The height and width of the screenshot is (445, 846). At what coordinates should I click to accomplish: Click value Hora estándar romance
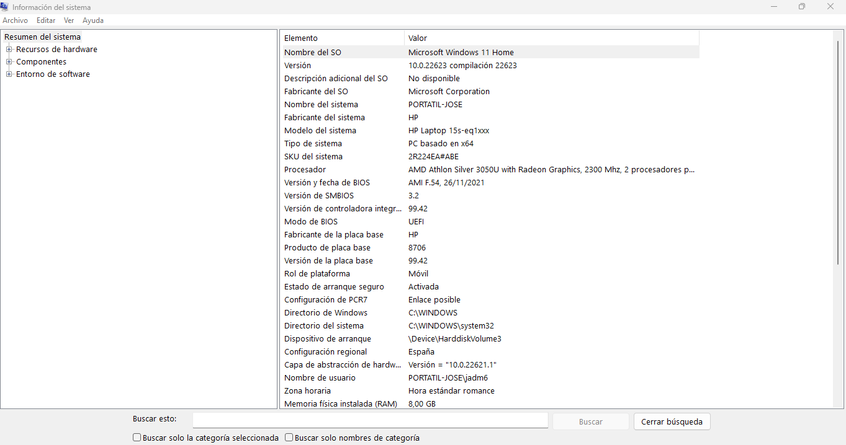tap(451, 391)
